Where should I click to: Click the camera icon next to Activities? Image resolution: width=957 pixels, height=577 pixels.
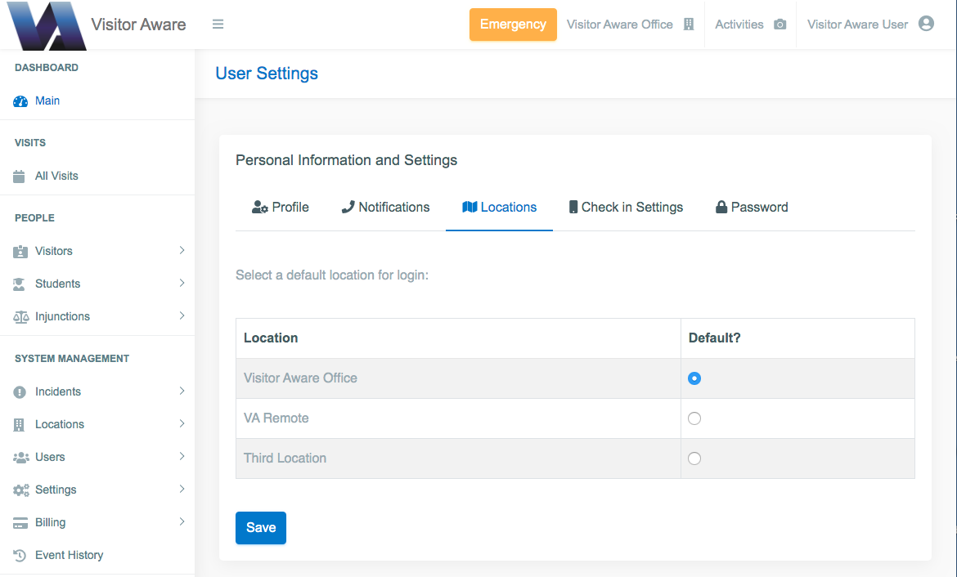(780, 25)
